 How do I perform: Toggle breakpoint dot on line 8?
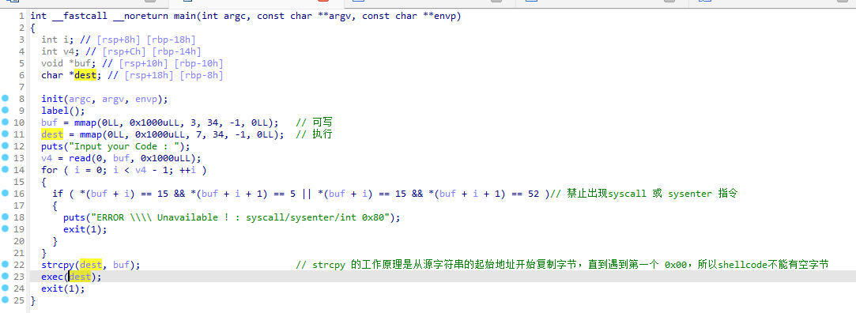pos(5,98)
